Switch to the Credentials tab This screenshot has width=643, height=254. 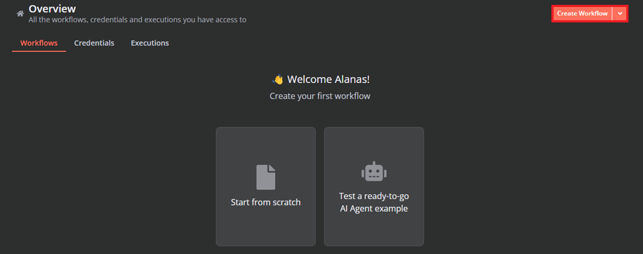coord(94,43)
